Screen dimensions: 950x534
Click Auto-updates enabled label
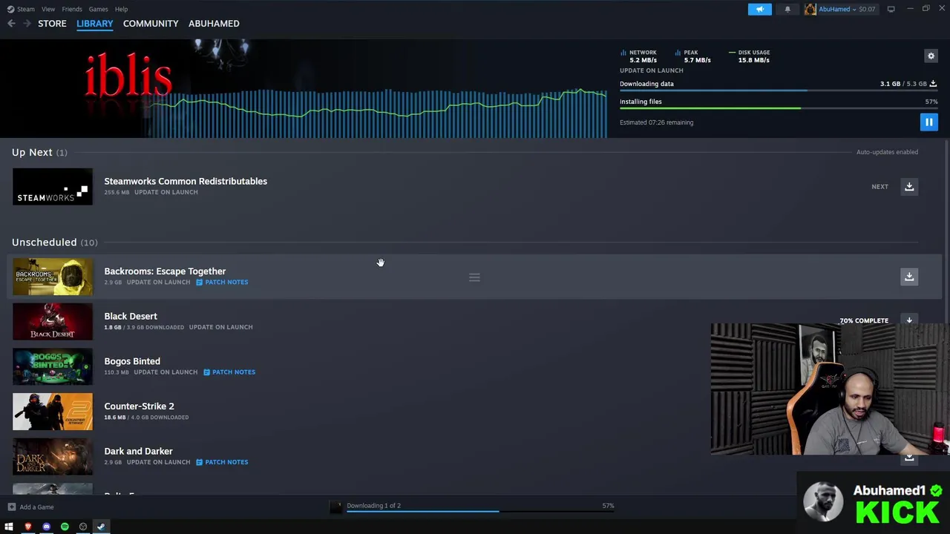887,152
